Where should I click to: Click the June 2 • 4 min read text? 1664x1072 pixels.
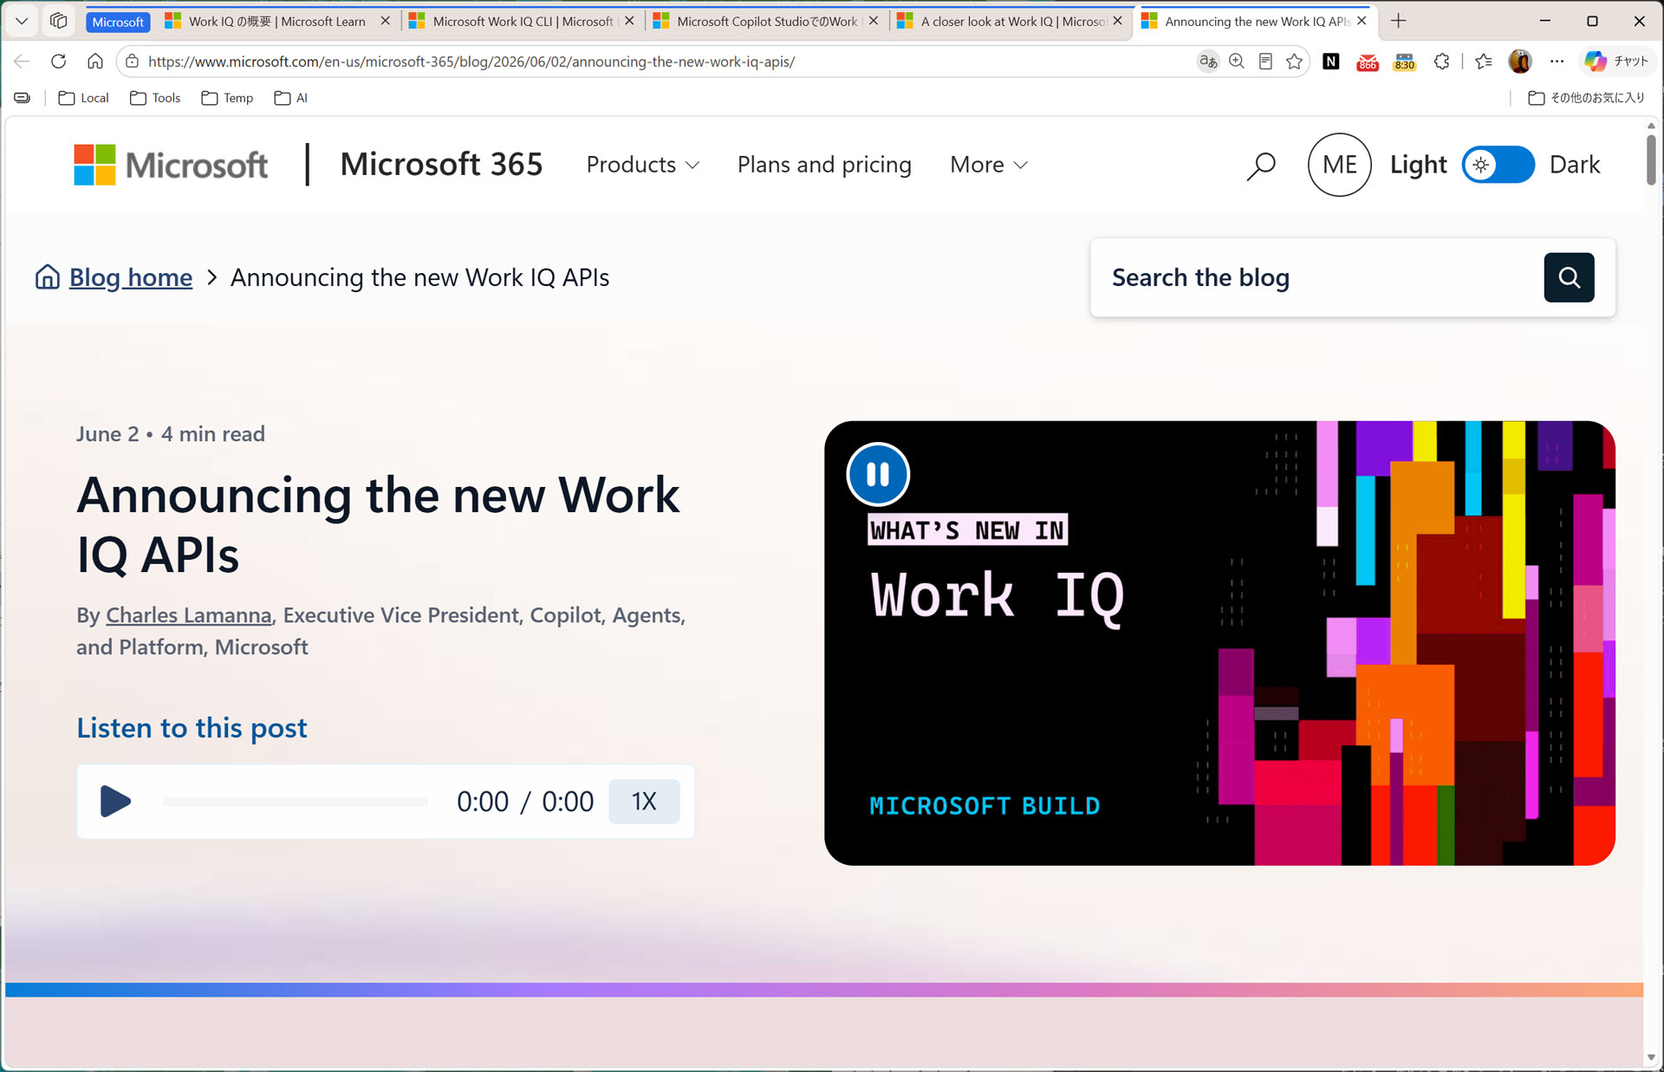[171, 434]
